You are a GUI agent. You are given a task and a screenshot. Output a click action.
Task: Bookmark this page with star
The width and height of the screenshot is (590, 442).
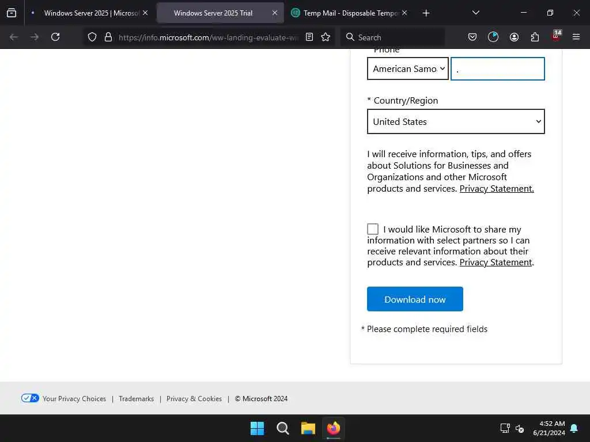click(326, 37)
